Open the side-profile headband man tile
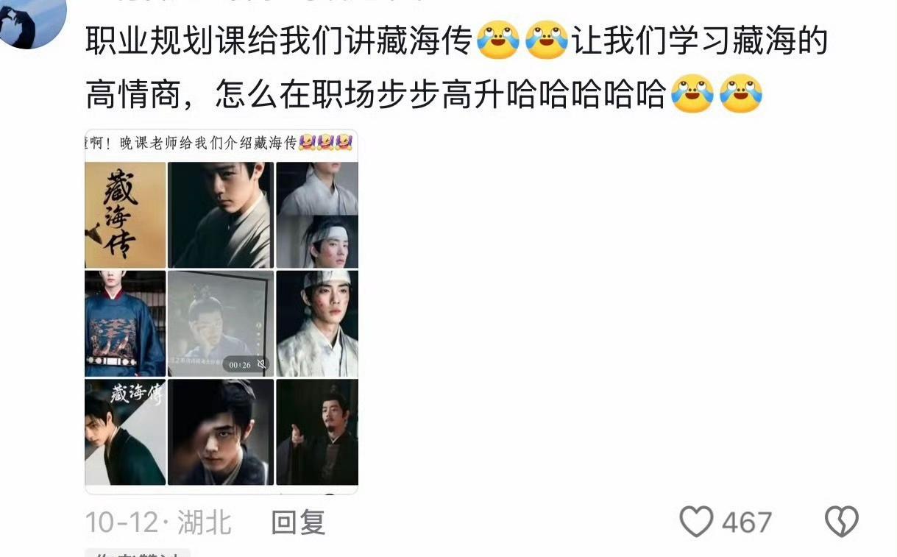 point(317,242)
